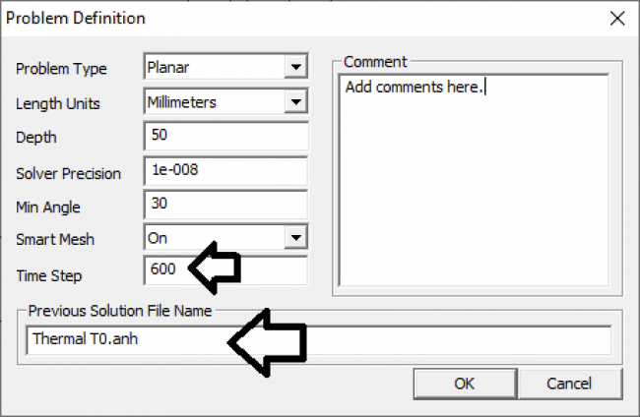Open the Smart Mesh dropdown arrow

tap(295, 238)
